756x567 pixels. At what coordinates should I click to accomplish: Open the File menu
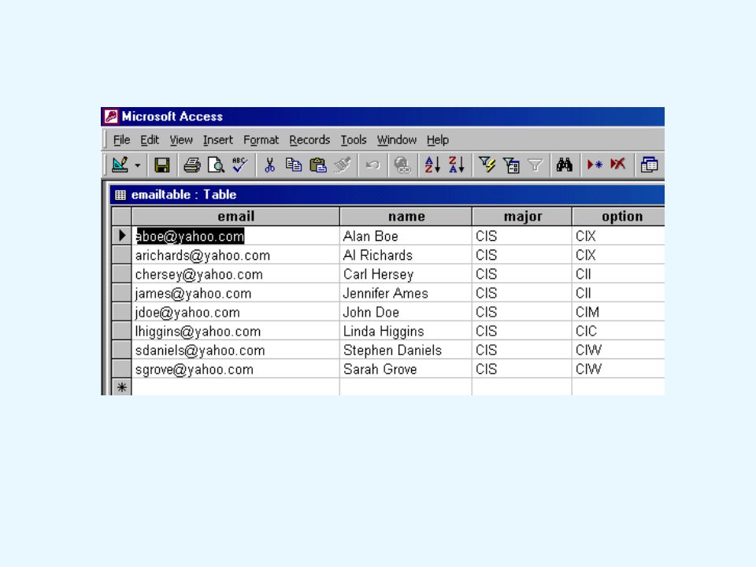click(x=121, y=140)
